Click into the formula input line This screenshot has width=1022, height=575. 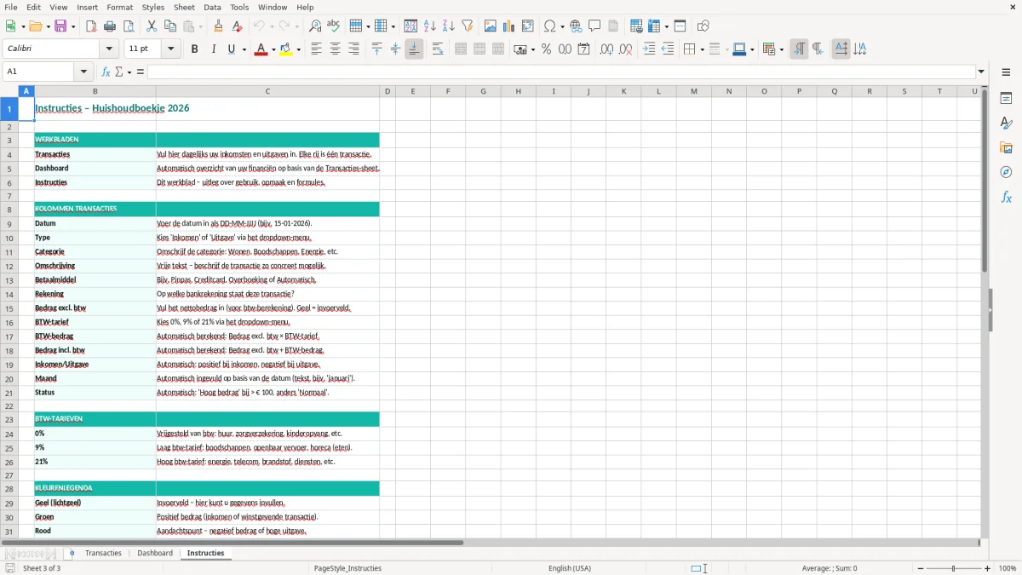click(x=561, y=72)
